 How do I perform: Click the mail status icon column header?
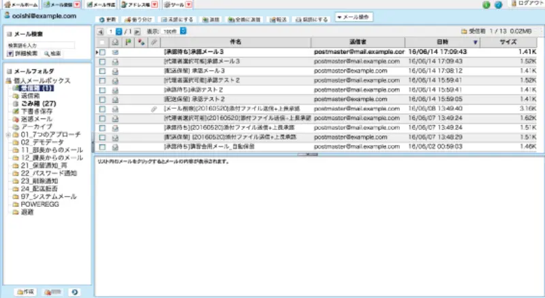pos(115,42)
